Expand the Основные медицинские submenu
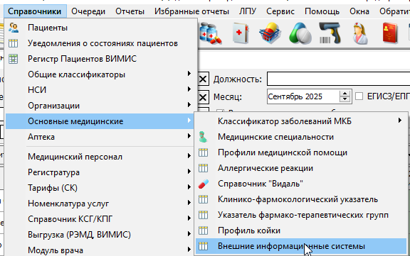Image resolution: width=410 pixels, height=256 pixels. 100,121
